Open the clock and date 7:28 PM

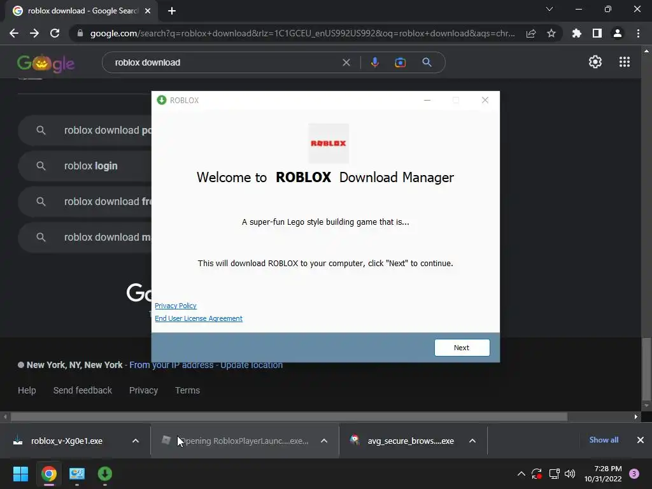[604, 474]
